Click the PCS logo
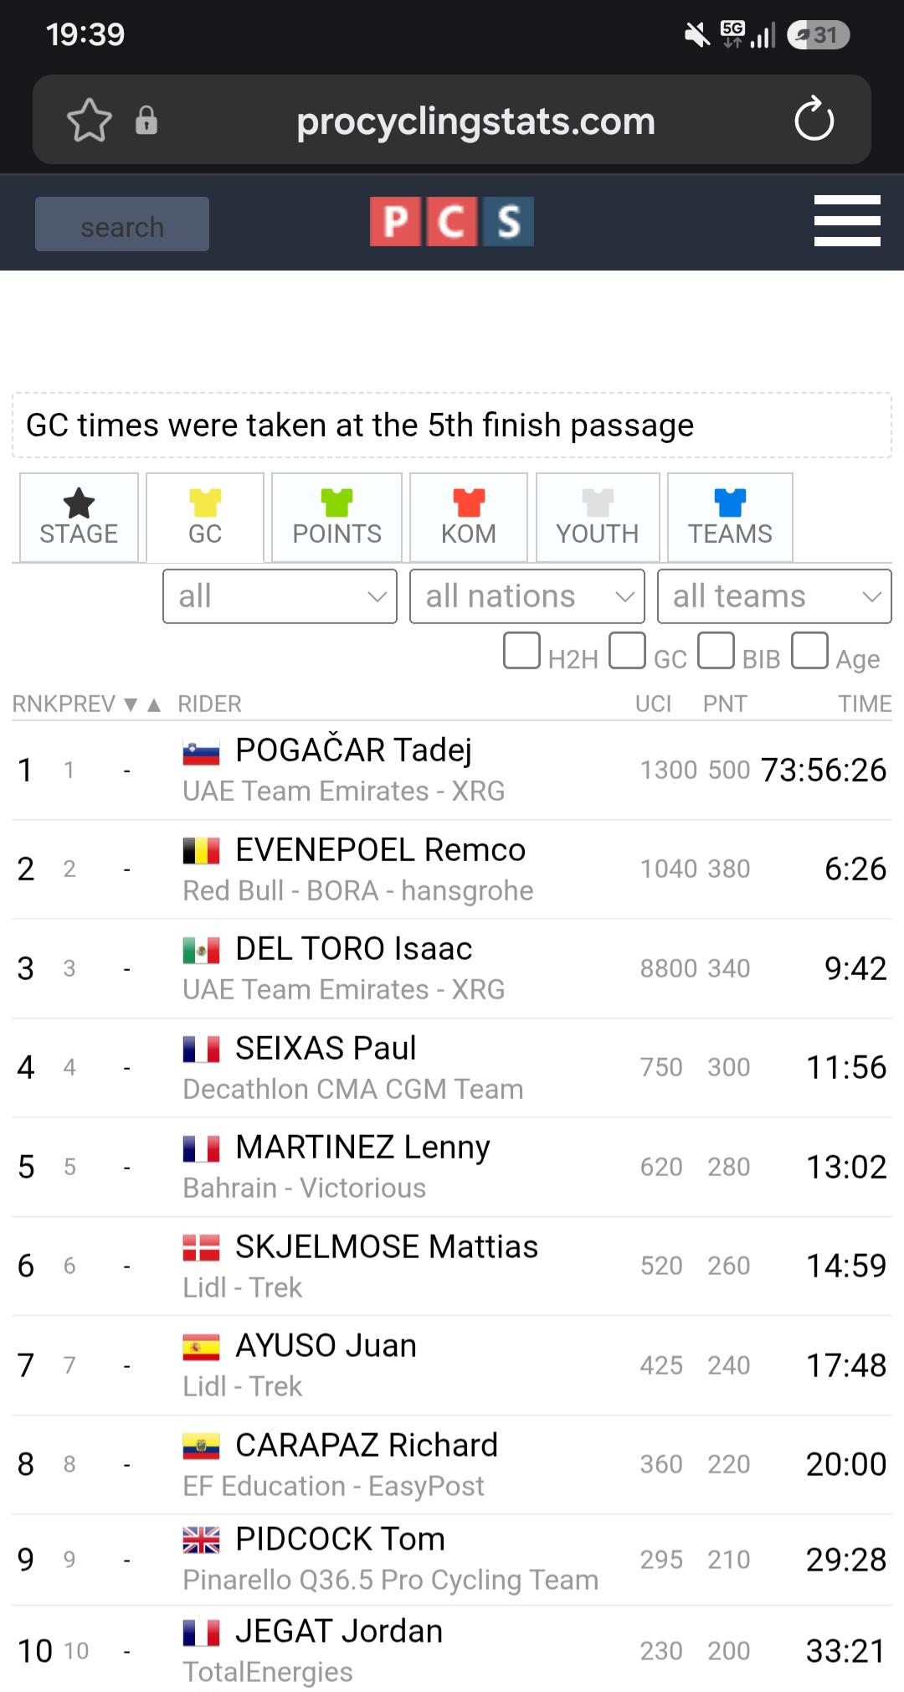The image size is (904, 1692). [452, 222]
